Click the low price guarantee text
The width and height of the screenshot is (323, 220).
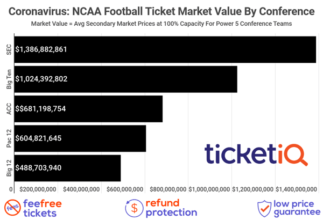point(297,208)
